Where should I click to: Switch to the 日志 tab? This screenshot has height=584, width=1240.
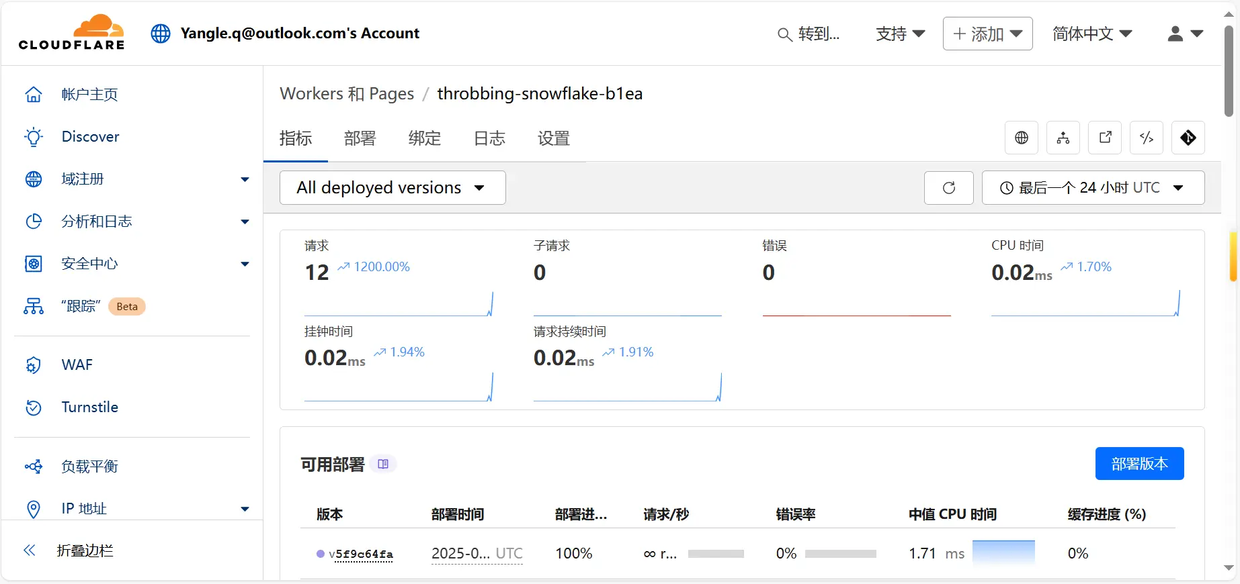tap(489, 138)
